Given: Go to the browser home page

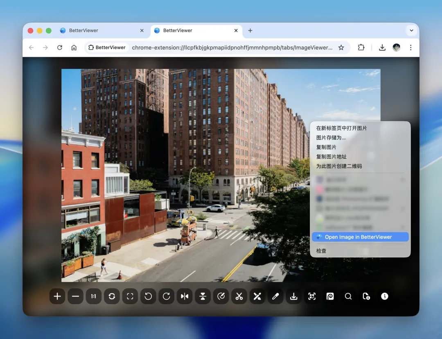Looking at the screenshot, I should coord(74,48).
